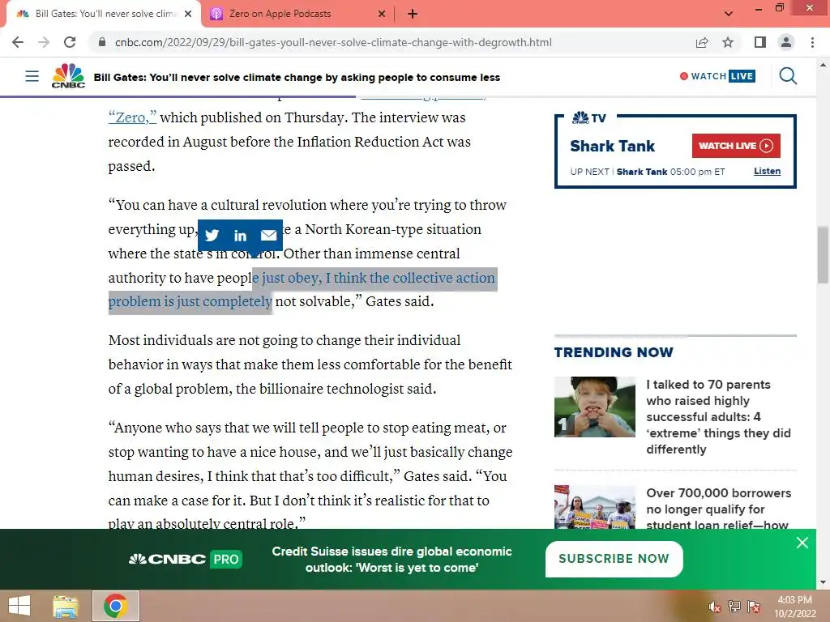The height and width of the screenshot is (622, 830).
Task: Open Credit Suisse dire outlook headline
Action: tap(391, 560)
